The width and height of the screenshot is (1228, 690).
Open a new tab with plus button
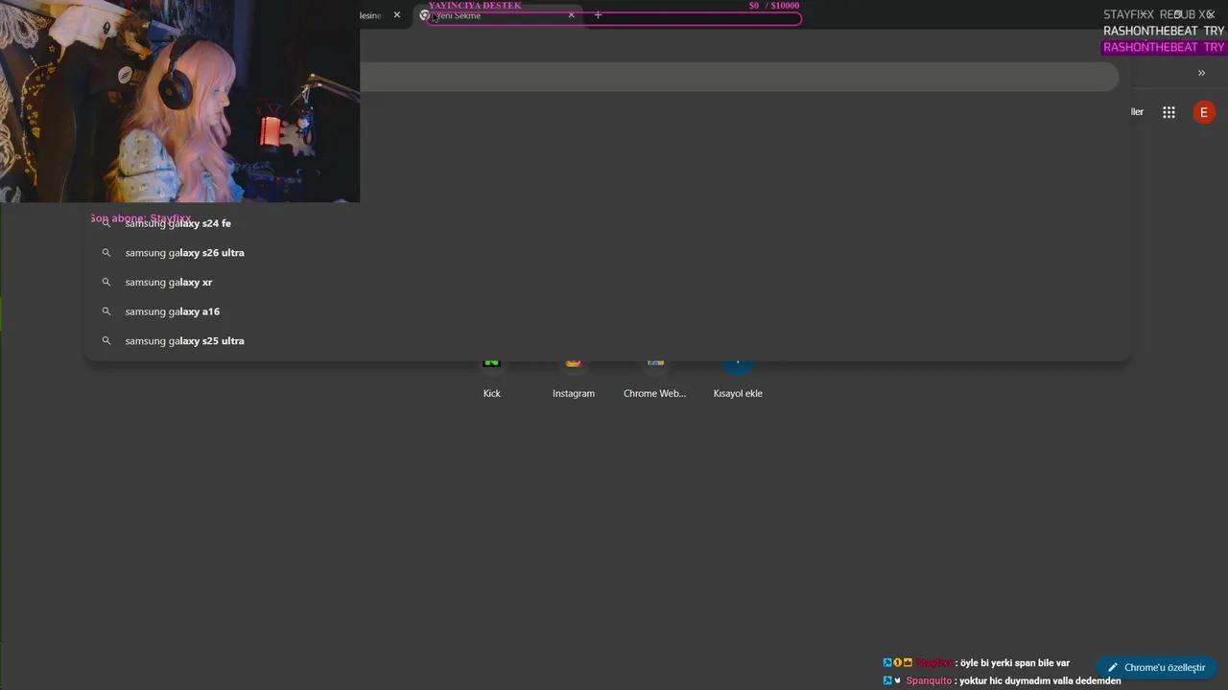pos(598,15)
